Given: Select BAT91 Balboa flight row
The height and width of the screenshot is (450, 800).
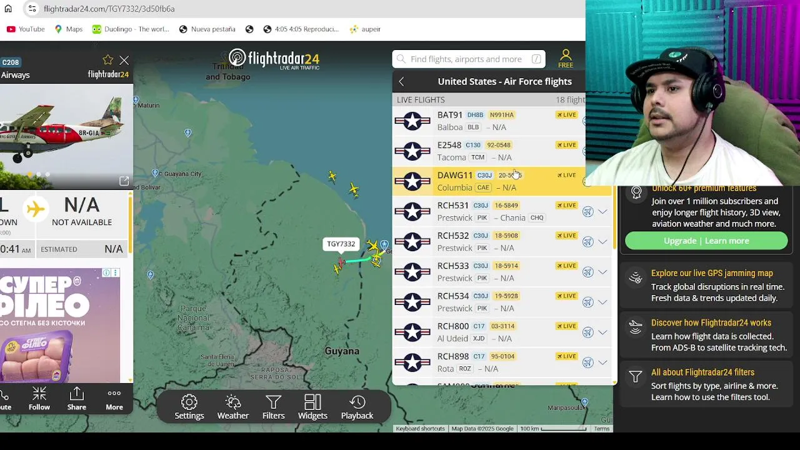Looking at the screenshot, I should pos(489,121).
